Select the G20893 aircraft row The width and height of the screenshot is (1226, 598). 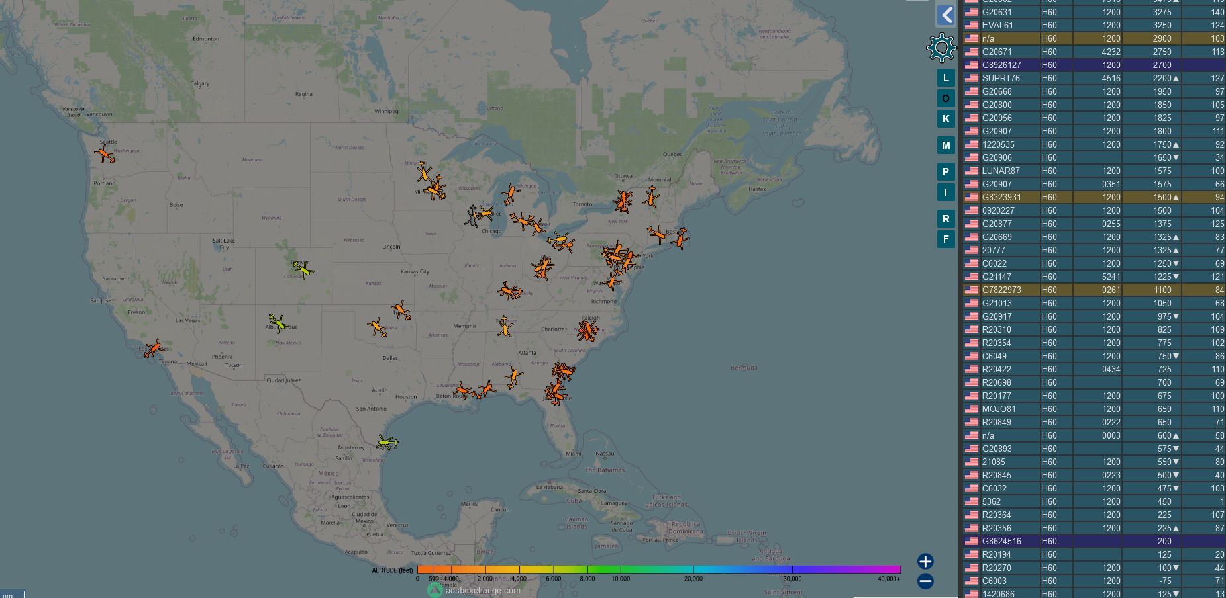coord(1094,448)
